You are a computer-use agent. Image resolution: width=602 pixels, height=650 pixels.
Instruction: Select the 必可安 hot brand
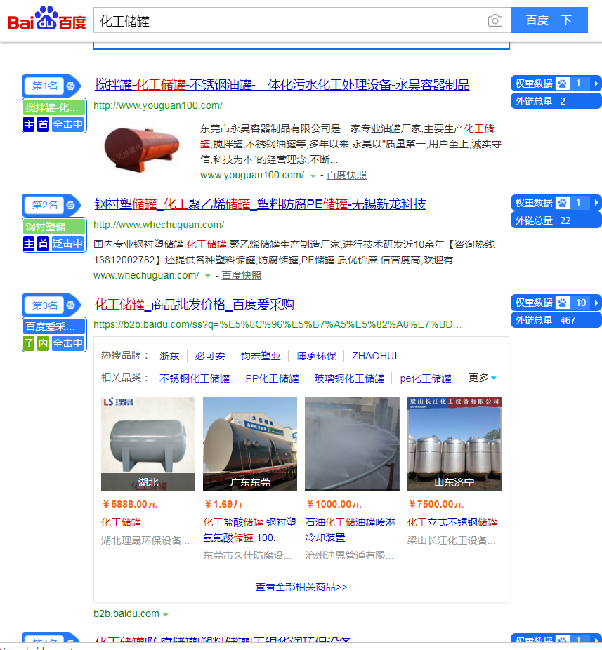[x=210, y=356]
